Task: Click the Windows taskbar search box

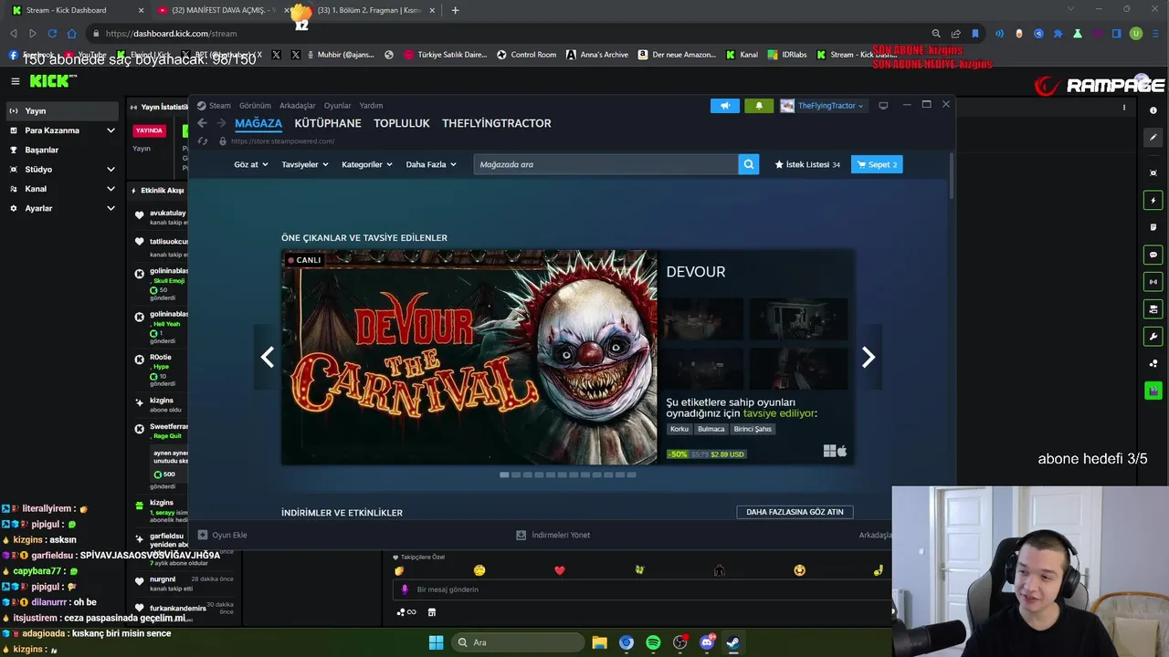Action: tap(519, 642)
